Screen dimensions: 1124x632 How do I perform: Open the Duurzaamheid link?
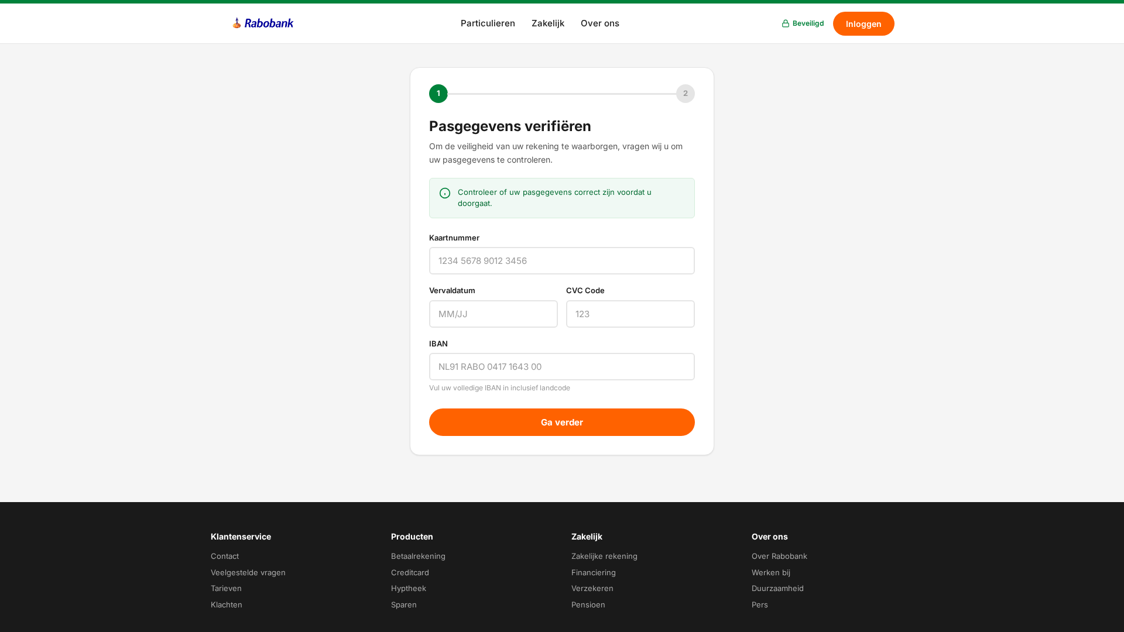click(777, 588)
